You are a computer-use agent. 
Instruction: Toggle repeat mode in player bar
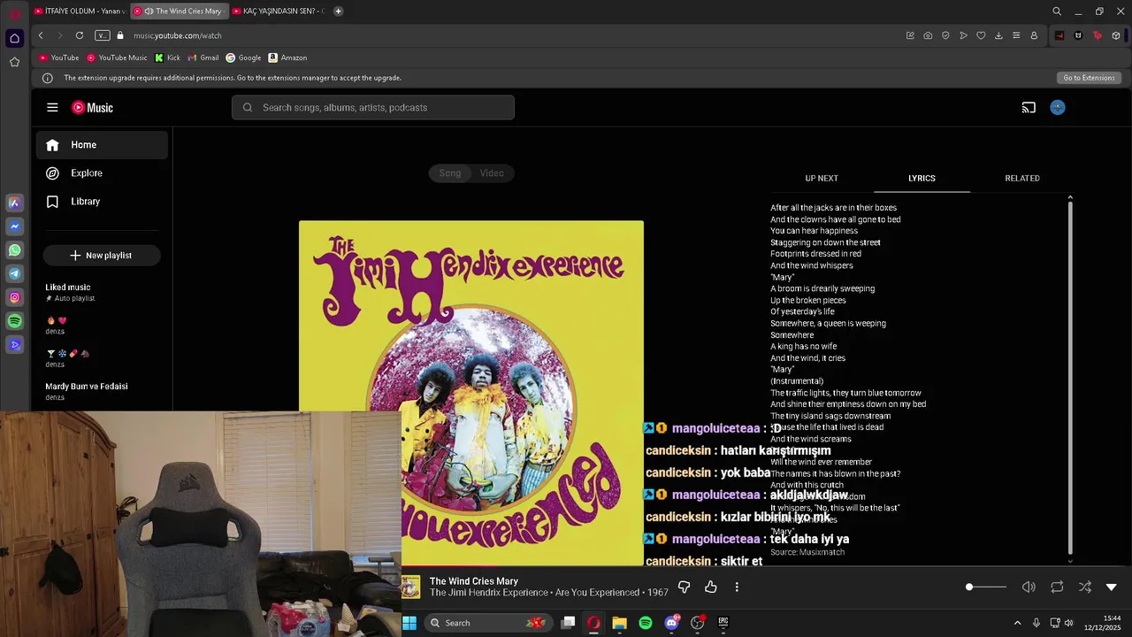click(x=1057, y=587)
